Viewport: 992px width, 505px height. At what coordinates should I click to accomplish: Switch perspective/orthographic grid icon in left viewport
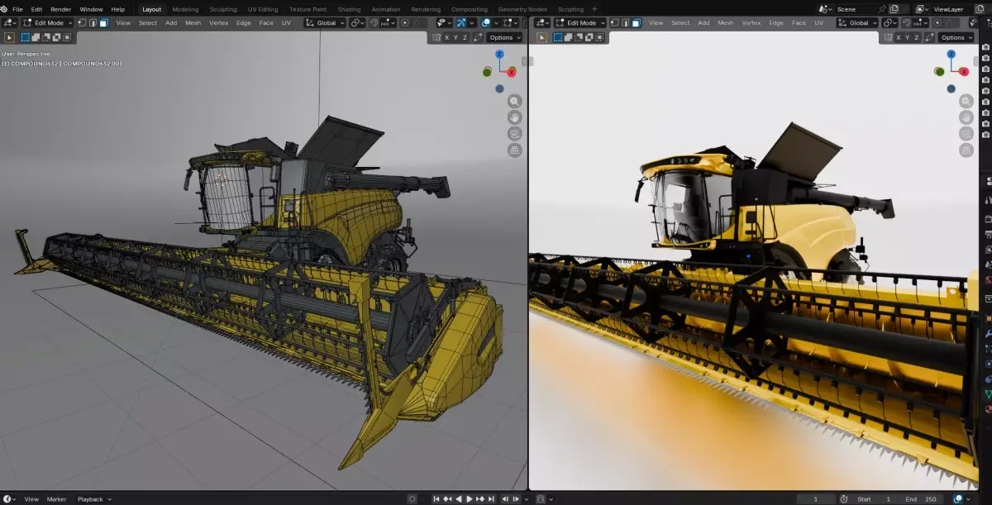pyautogui.click(x=515, y=150)
